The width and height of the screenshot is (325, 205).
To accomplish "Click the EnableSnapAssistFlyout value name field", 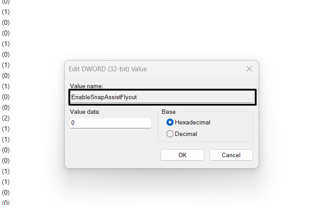I will click(x=162, y=97).
